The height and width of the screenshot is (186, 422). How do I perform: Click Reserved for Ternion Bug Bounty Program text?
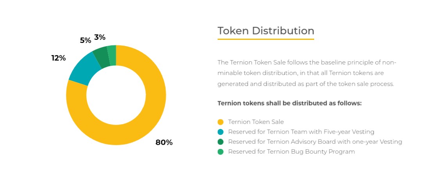(x=291, y=152)
